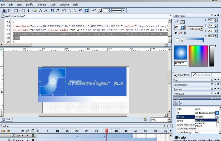This screenshot has width=221, height=141.
Task: Toggle the eye visibility icon in Timeline
Action: pos(23,131)
